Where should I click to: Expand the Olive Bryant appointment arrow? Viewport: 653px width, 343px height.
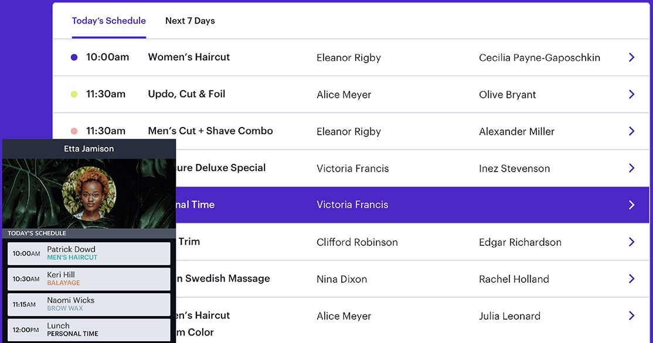point(631,94)
